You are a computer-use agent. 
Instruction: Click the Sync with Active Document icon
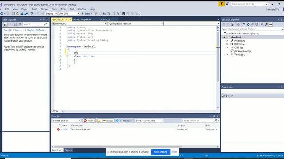coord(244,24)
